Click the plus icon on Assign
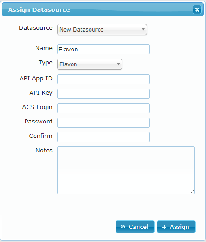The height and width of the screenshot is (242, 206). tap(164, 227)
